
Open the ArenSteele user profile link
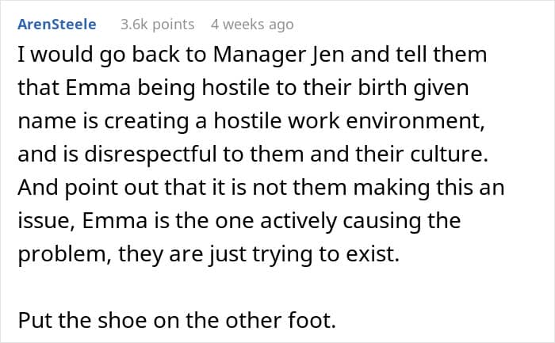(x=57, y=25)
